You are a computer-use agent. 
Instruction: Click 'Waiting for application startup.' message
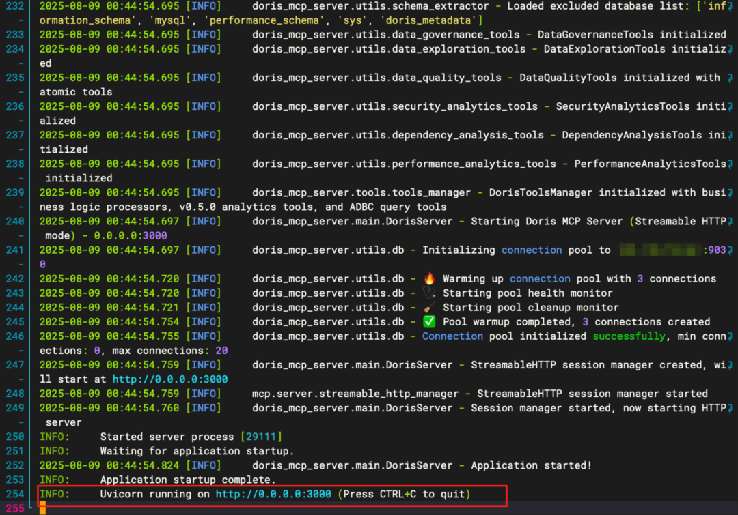click(197, 451)
